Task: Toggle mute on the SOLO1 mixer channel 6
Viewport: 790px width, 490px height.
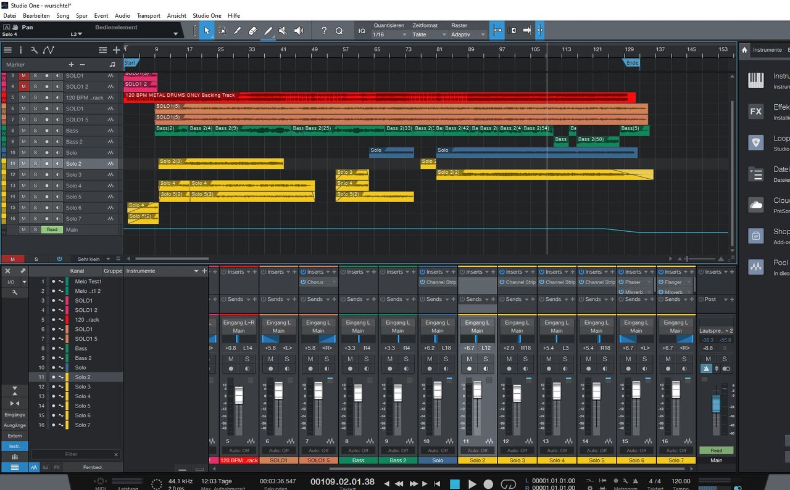Action: point(271,359)
